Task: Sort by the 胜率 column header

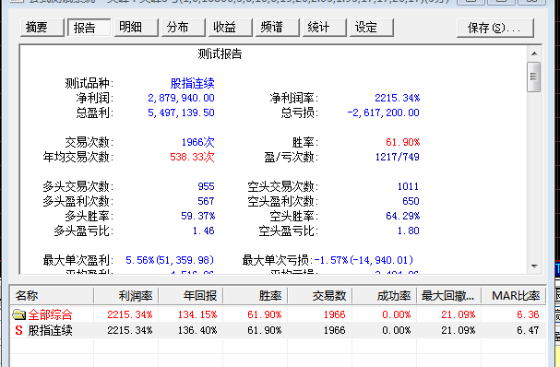Action: pyautogui.click(x=256, y=296)
